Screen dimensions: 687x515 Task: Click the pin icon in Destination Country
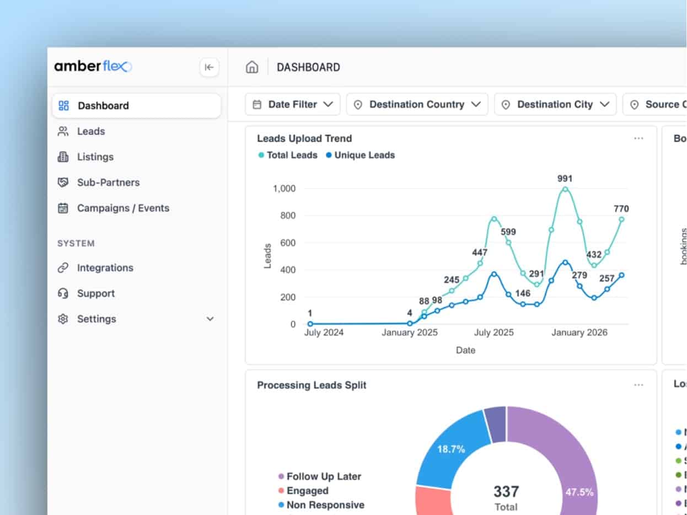click(x=358, y=104)
